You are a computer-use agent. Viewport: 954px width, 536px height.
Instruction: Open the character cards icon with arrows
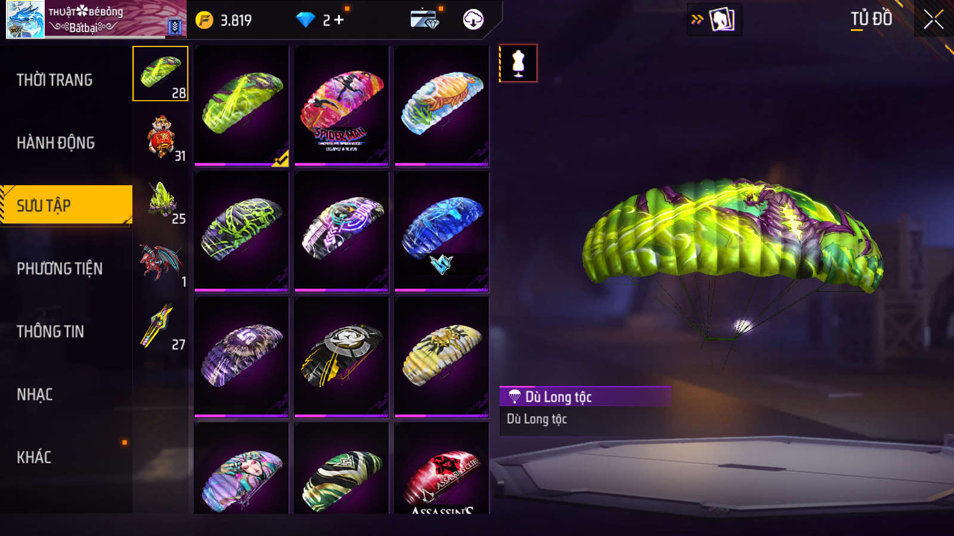[714, 20]
